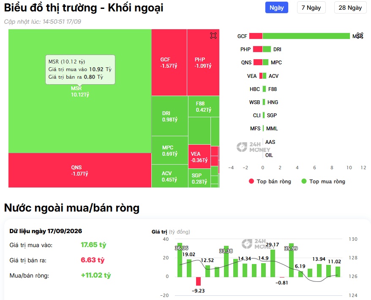Screen dimensions: 371x300
Task: Select the DRI 0.98Tỷ tile
Action: click(169, 116)
